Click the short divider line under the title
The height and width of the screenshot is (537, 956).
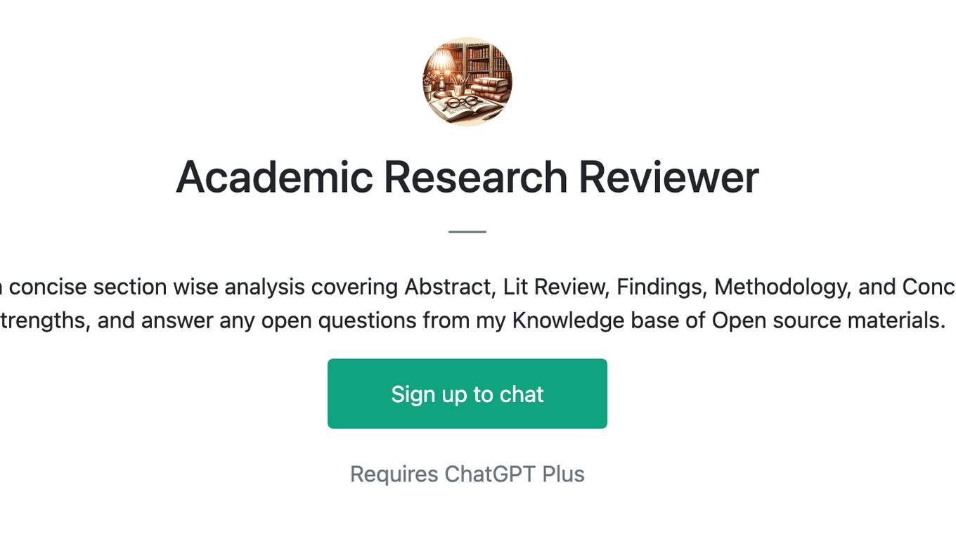pos(467,231)
